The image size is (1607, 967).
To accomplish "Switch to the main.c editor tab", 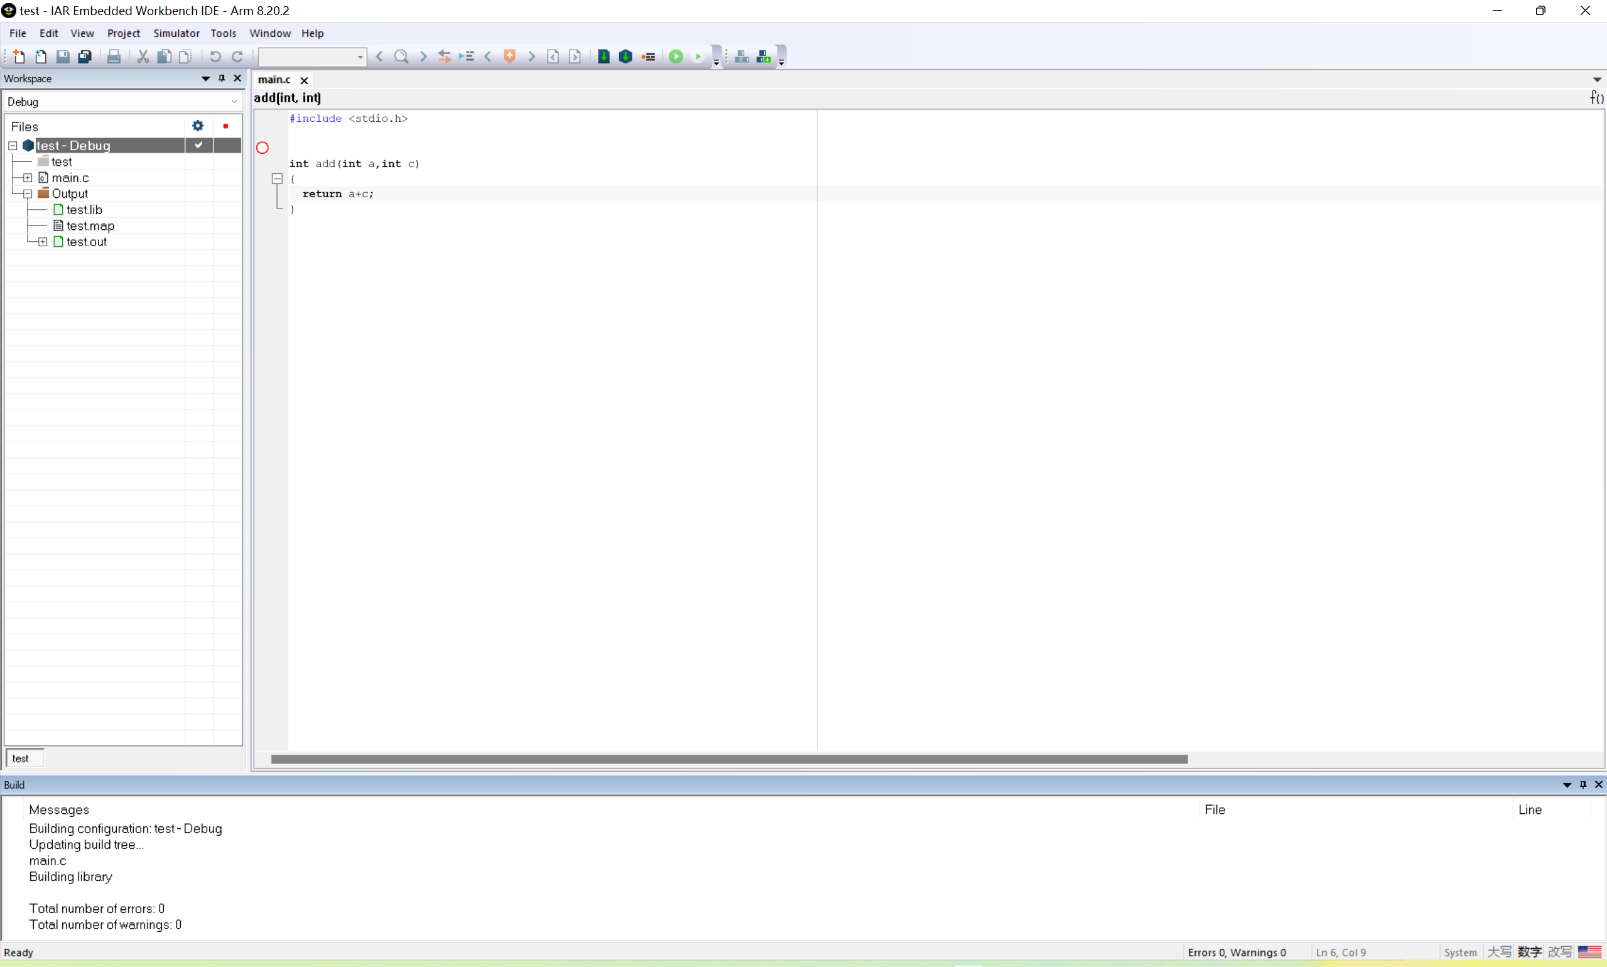I will [x=274, y=80].
